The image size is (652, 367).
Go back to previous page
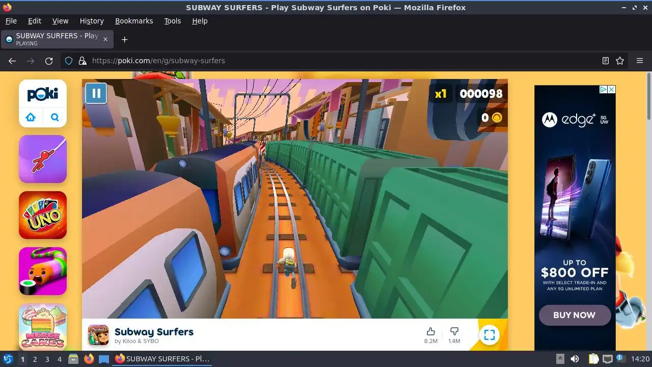(x=12, y=61)
